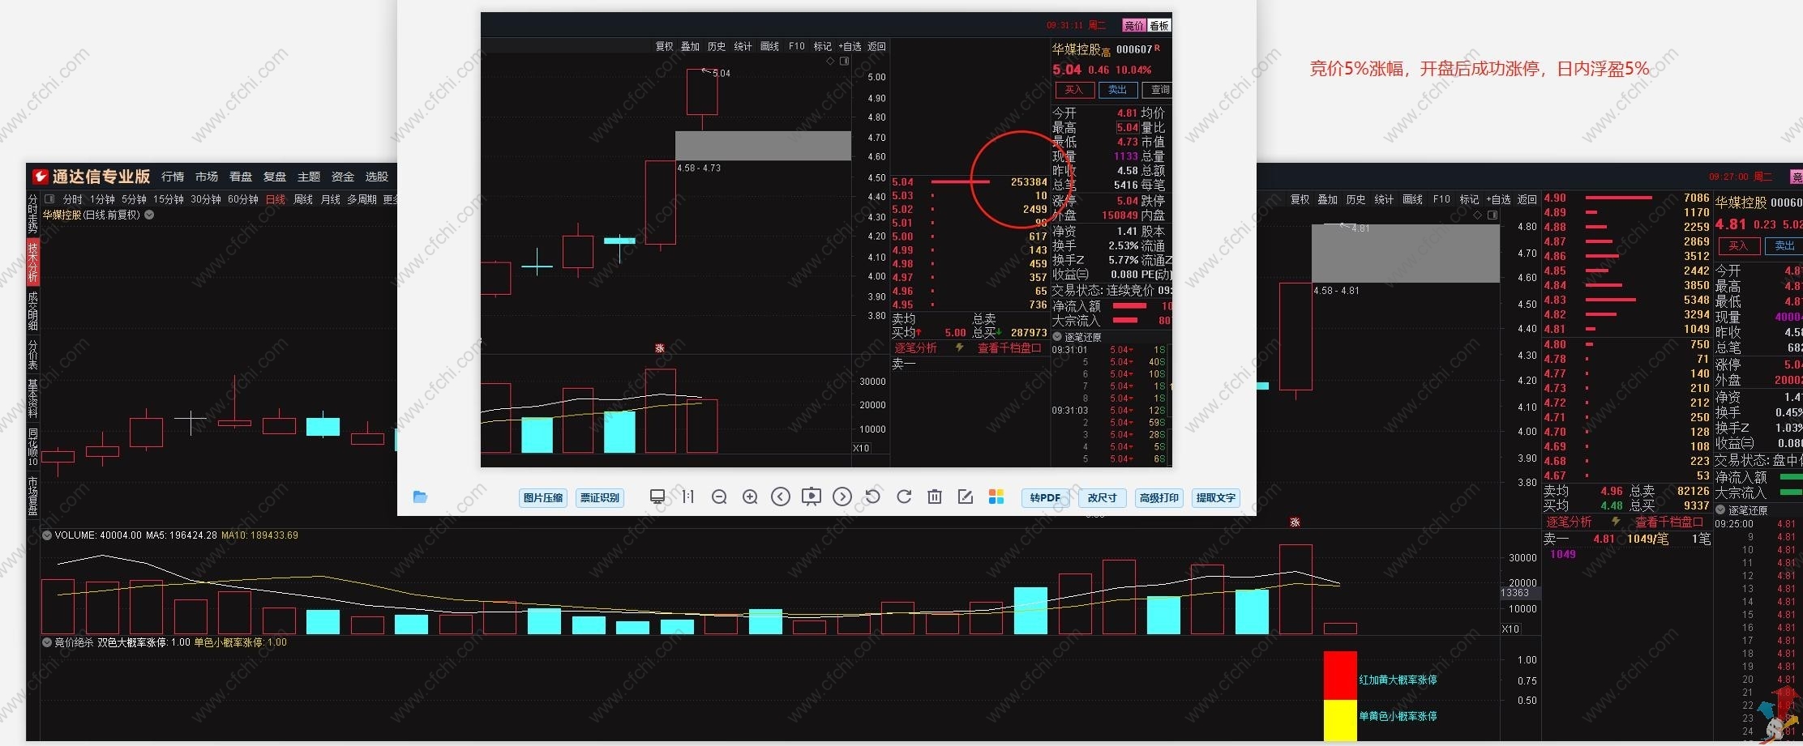1803x746 pixels.
Task: Expand the VOLUME indicator dropdown arrow
Action: [47, 535]
